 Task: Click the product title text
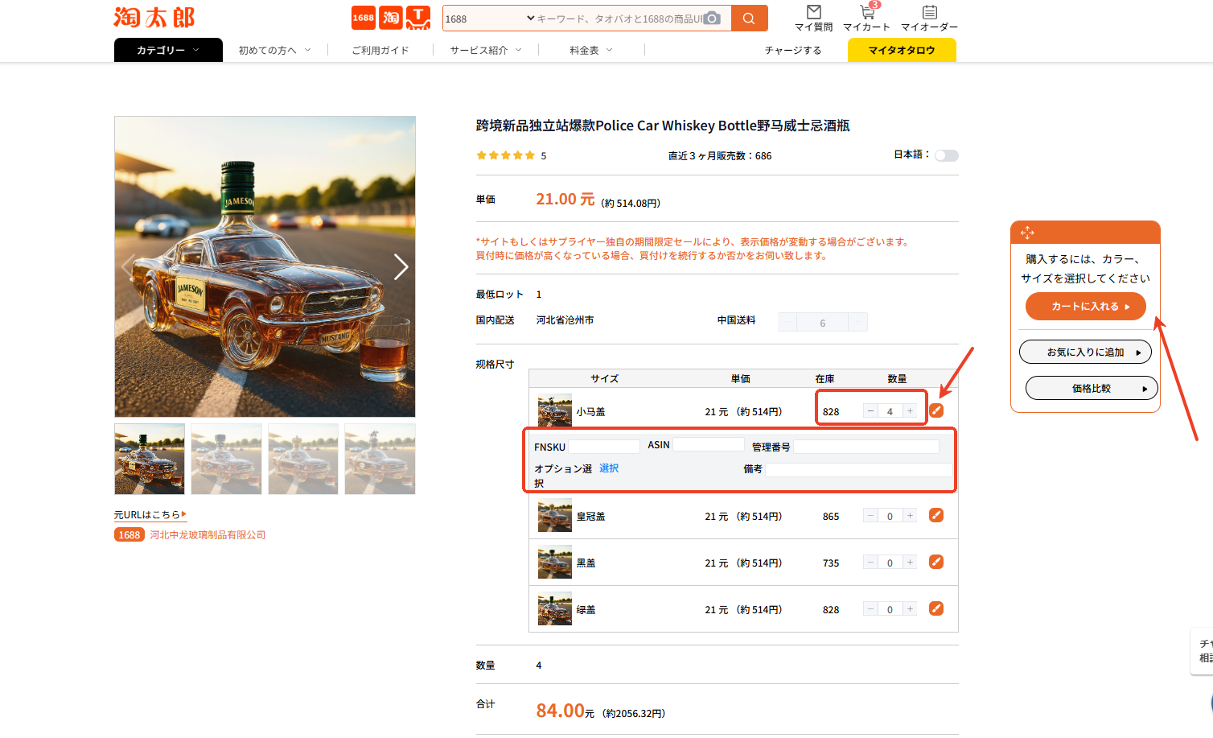coord(663,126)
